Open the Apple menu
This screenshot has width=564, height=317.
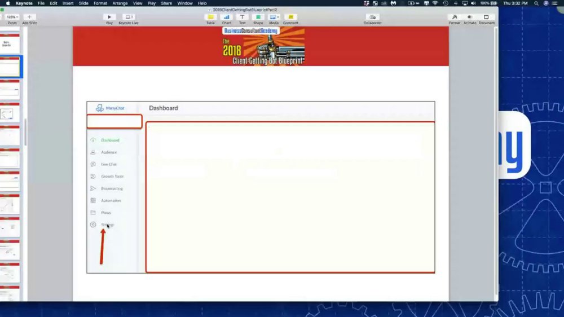coord(7,3)
